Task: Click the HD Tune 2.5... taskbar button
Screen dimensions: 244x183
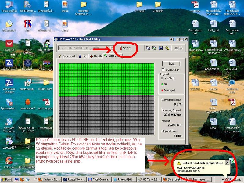Action: point(149,179)
